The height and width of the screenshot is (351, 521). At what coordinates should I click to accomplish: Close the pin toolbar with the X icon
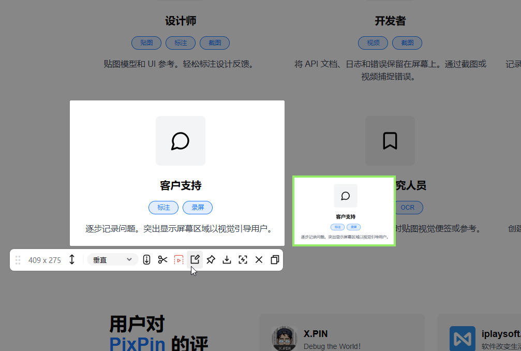pos(259,259)
